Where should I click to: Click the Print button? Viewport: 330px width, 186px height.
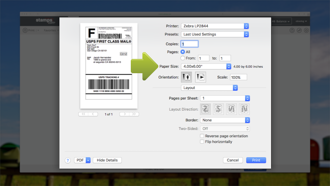tap(256, 160)
